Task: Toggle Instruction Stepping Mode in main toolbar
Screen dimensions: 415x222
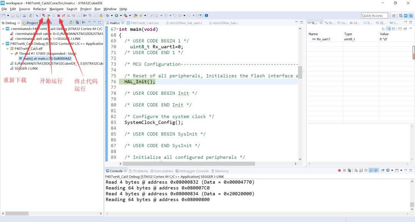Action: [x=85, y=16]
